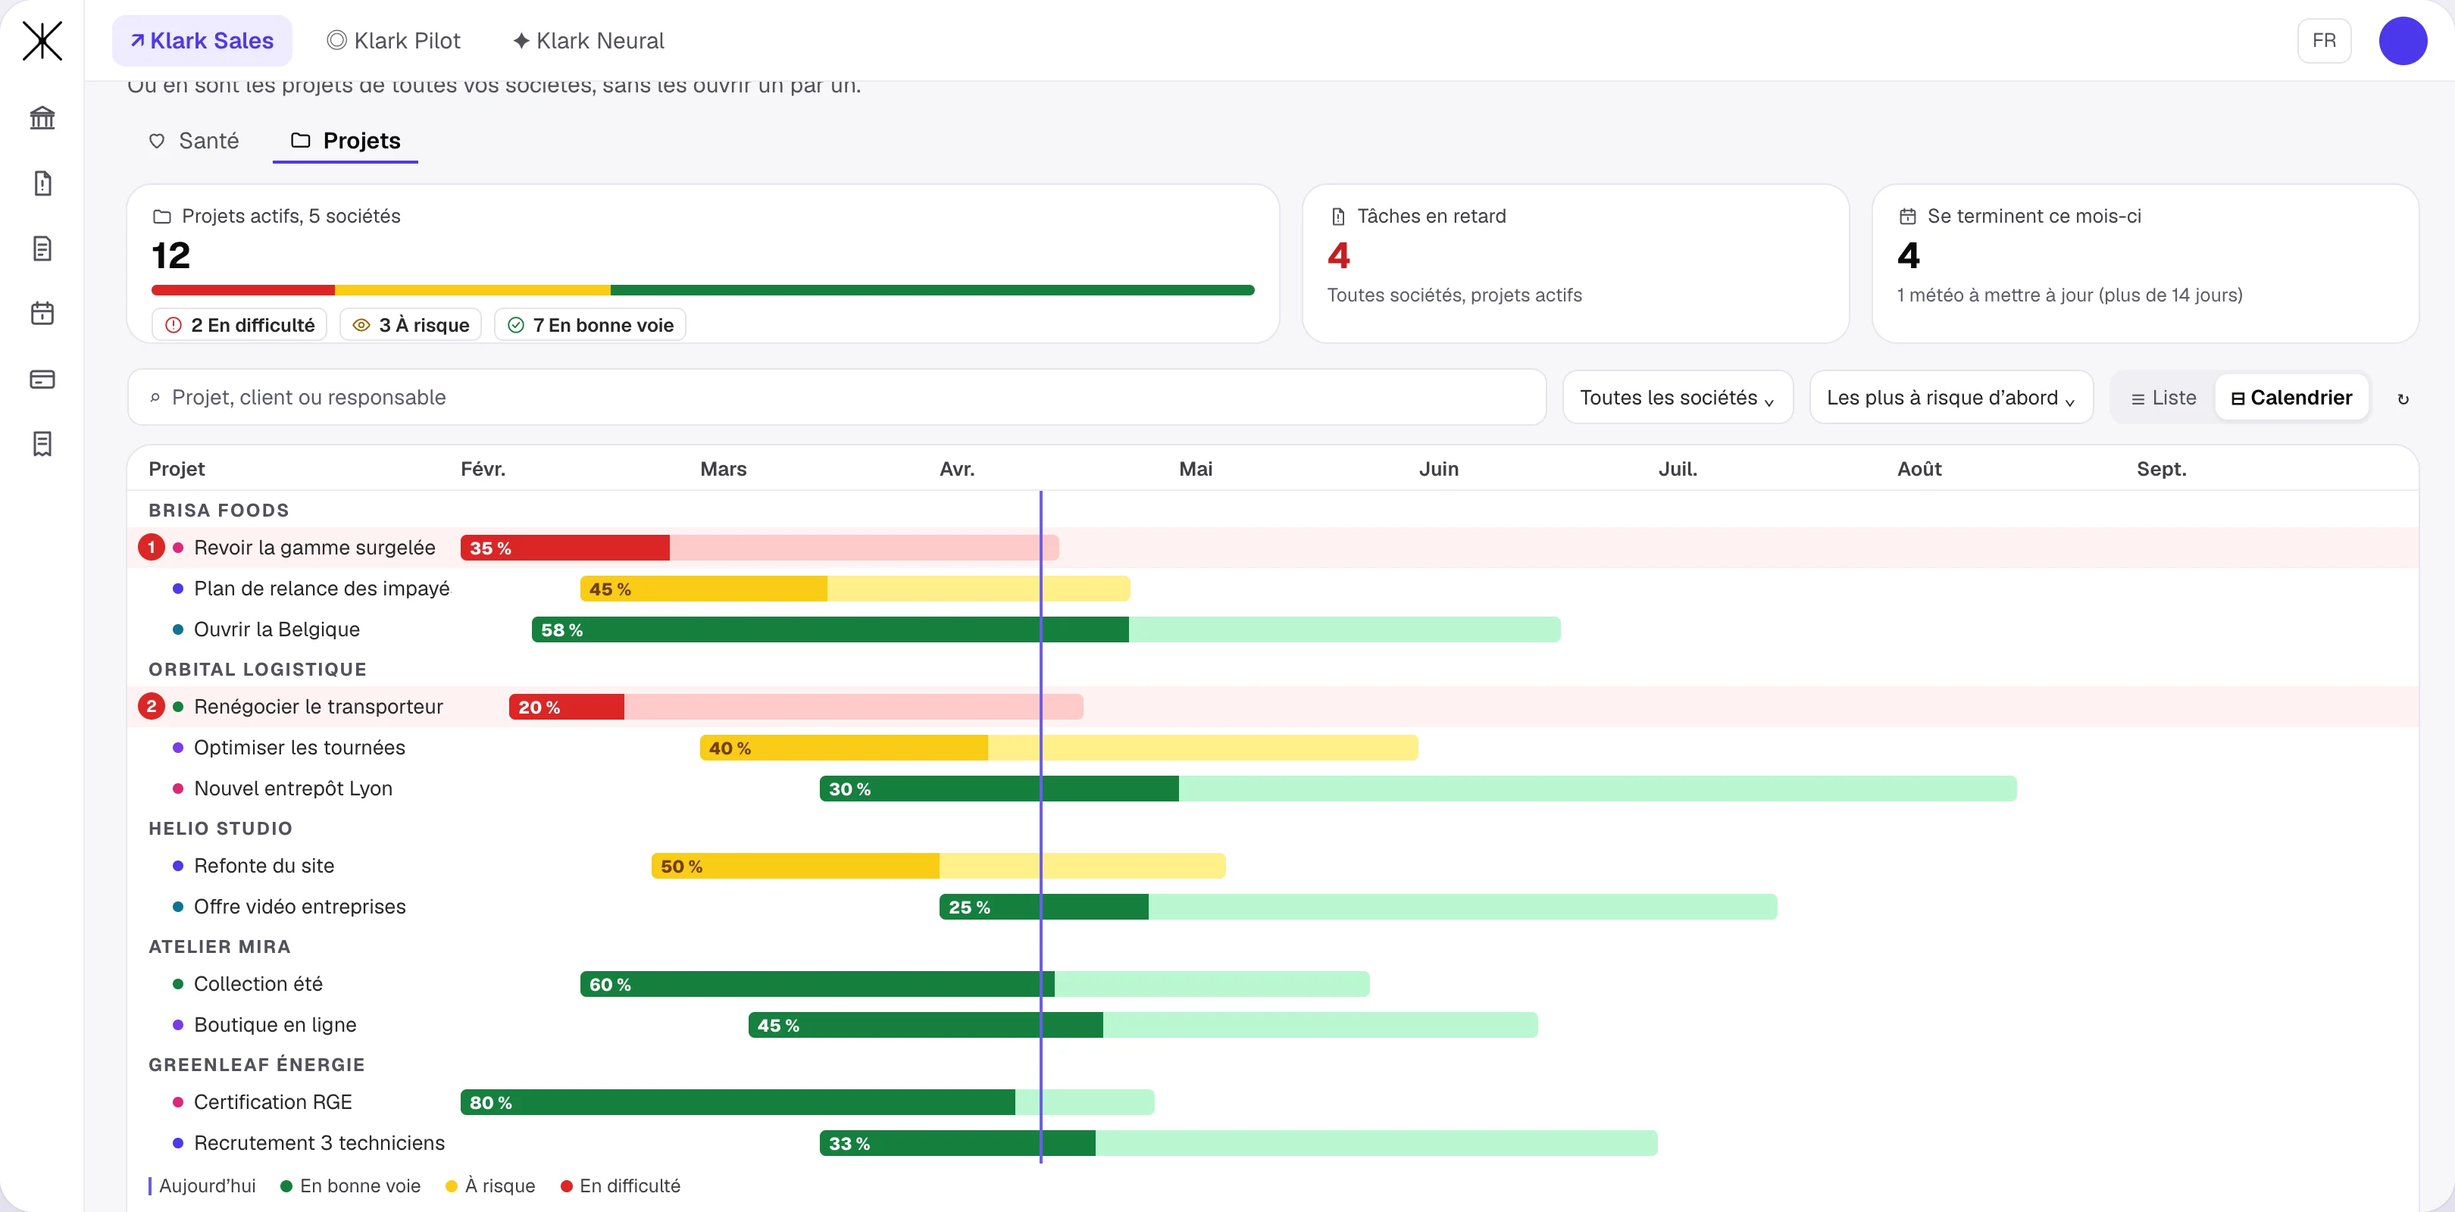Viewport: 2455px width, 1212px height.
Task: Click the search magnifier icon
Action: click(155, 398)
